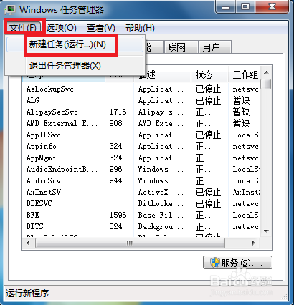Click the vertical scrollbar thumb
Viewport: 294px width, 305px height.
(266, 84)
